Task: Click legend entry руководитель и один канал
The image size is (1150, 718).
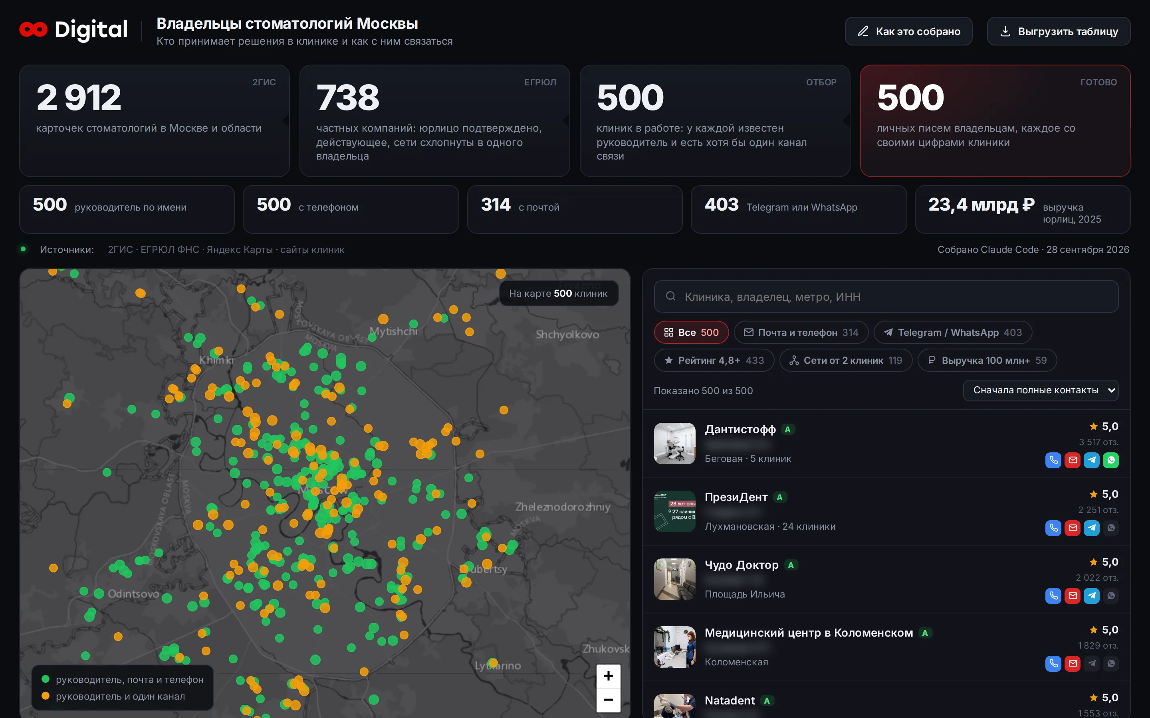Action: [113, 696]
